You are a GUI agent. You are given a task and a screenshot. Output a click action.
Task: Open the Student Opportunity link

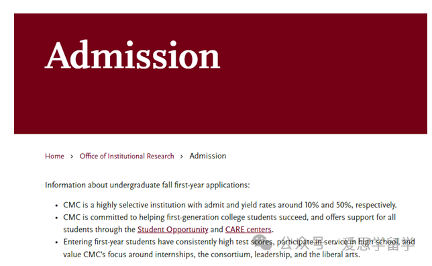(173, 230)
